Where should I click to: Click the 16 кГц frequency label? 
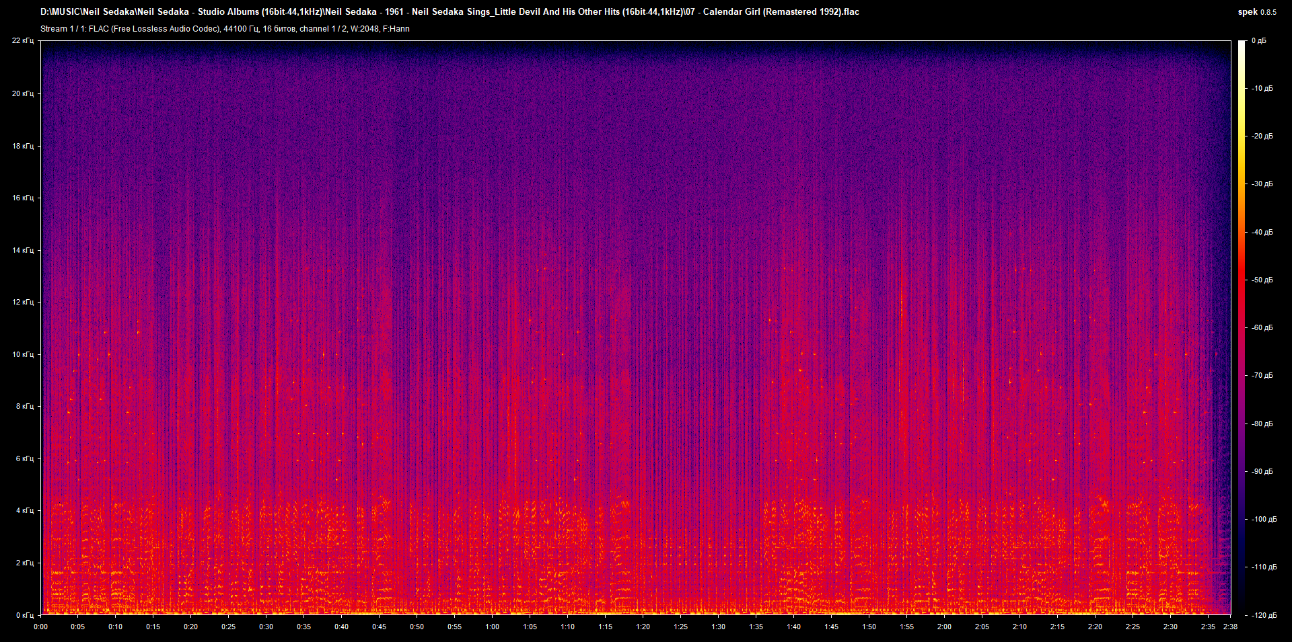click(23, 198)
